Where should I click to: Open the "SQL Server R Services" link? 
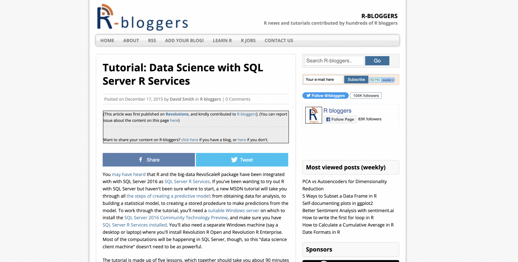click(x=187, y=181)
